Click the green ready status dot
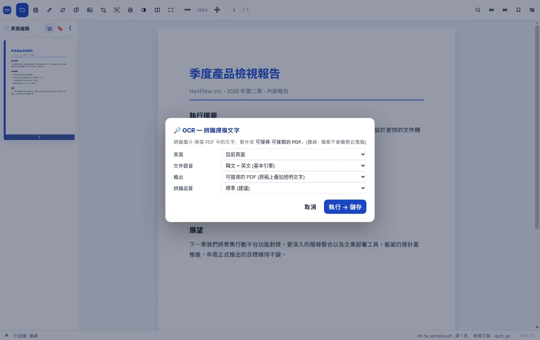Screen dimensions: 540x340 pyautogui.click(x=6, y=336)
